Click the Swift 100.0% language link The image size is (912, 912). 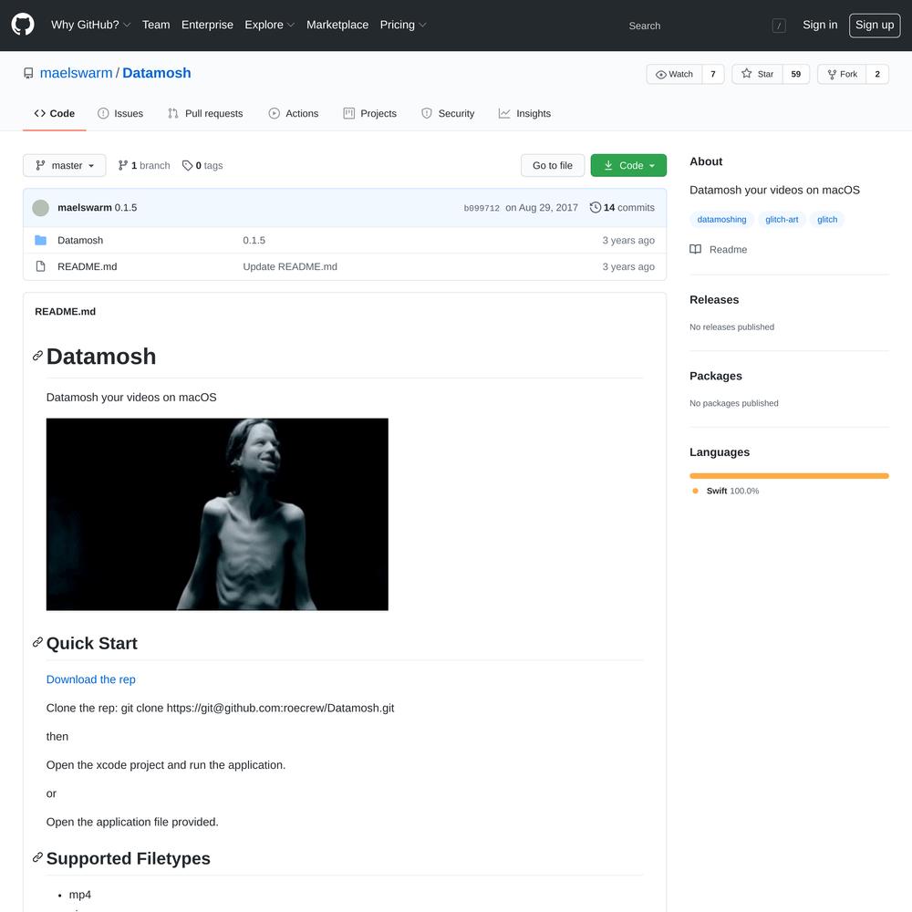click(733, 491)
